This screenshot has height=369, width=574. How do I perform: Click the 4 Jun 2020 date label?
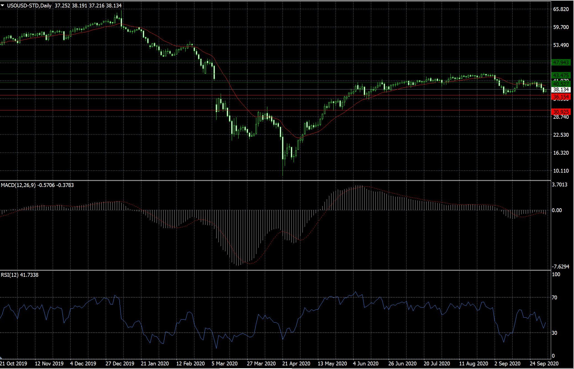click(x=366, y=363)
